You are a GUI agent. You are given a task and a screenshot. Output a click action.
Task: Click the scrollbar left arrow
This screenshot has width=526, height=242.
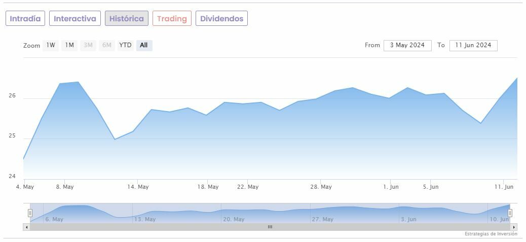(x=26, y=227)
